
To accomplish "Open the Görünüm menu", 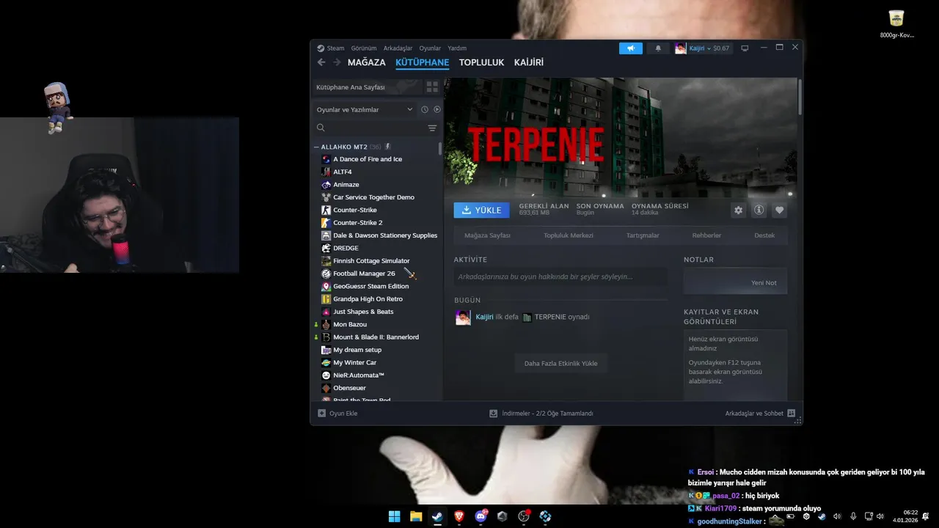I will click(364, 48).
